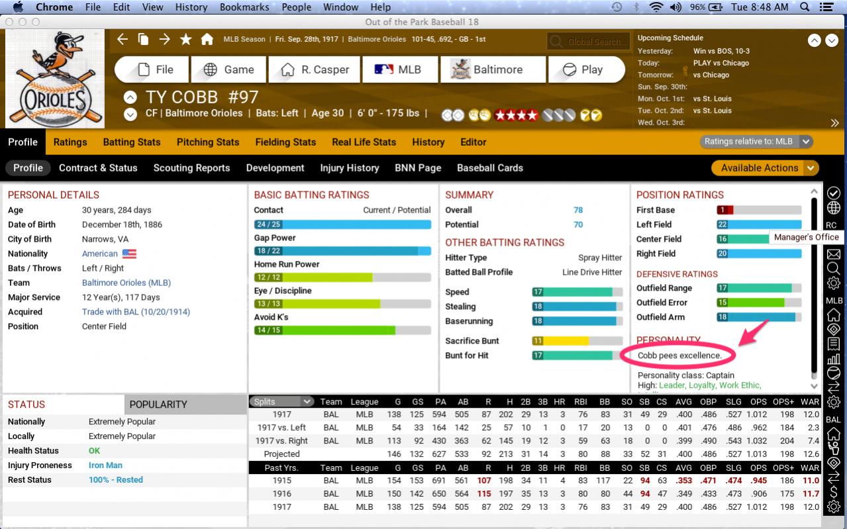
Task: Click the Global Search field
Action: tap(588, 42)
